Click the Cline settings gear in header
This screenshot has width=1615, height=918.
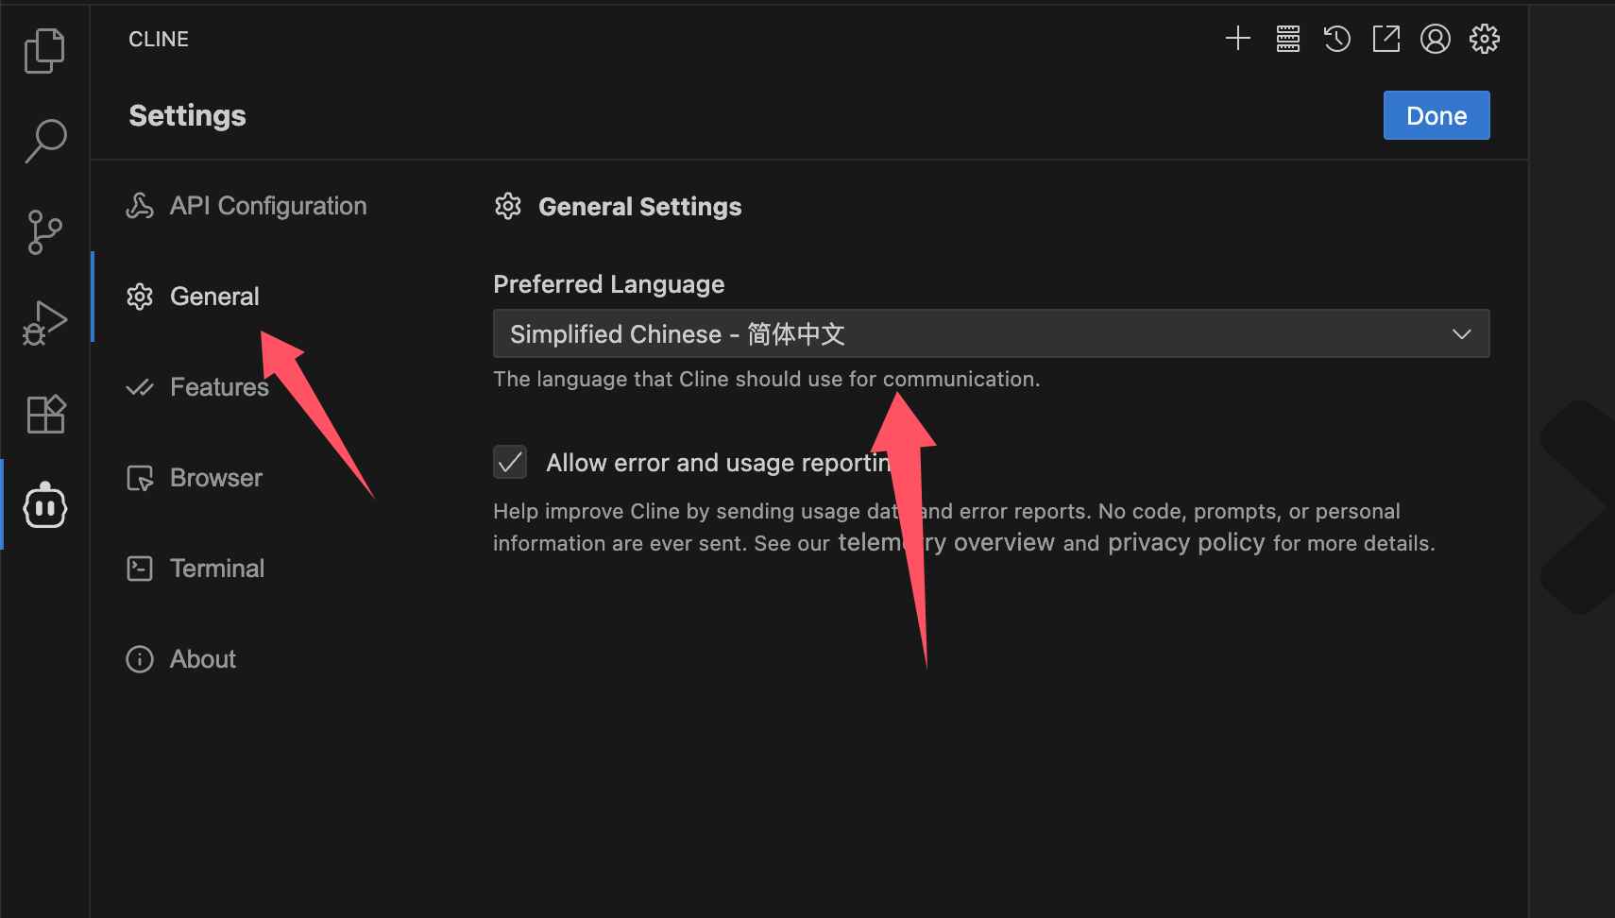point(1484,39)
